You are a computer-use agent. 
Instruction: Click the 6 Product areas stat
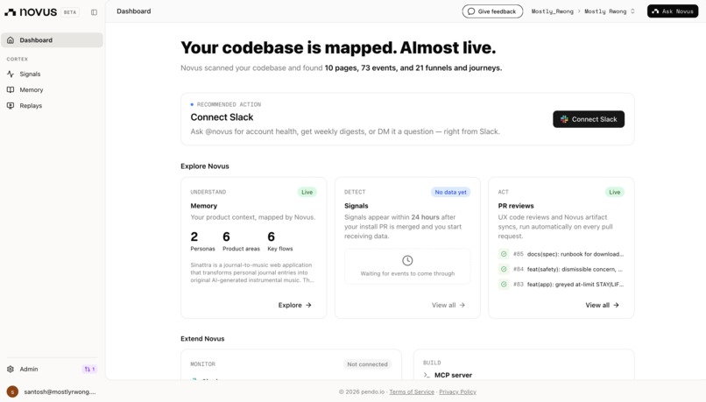coord(242,242)
